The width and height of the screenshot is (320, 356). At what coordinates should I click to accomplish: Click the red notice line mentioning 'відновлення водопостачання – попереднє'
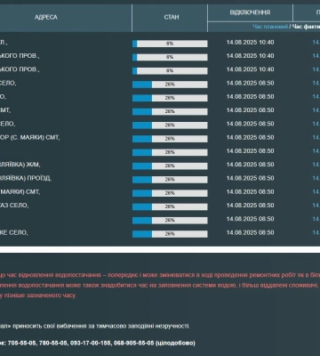160,275
